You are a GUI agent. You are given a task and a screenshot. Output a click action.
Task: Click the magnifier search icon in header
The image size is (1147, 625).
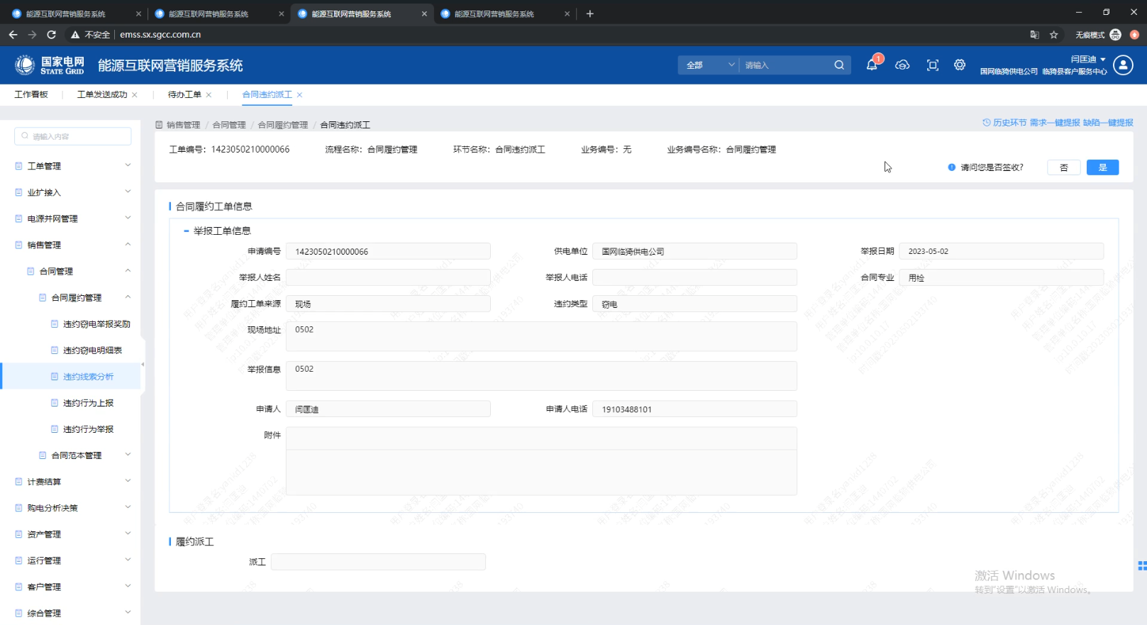point(839,65)
